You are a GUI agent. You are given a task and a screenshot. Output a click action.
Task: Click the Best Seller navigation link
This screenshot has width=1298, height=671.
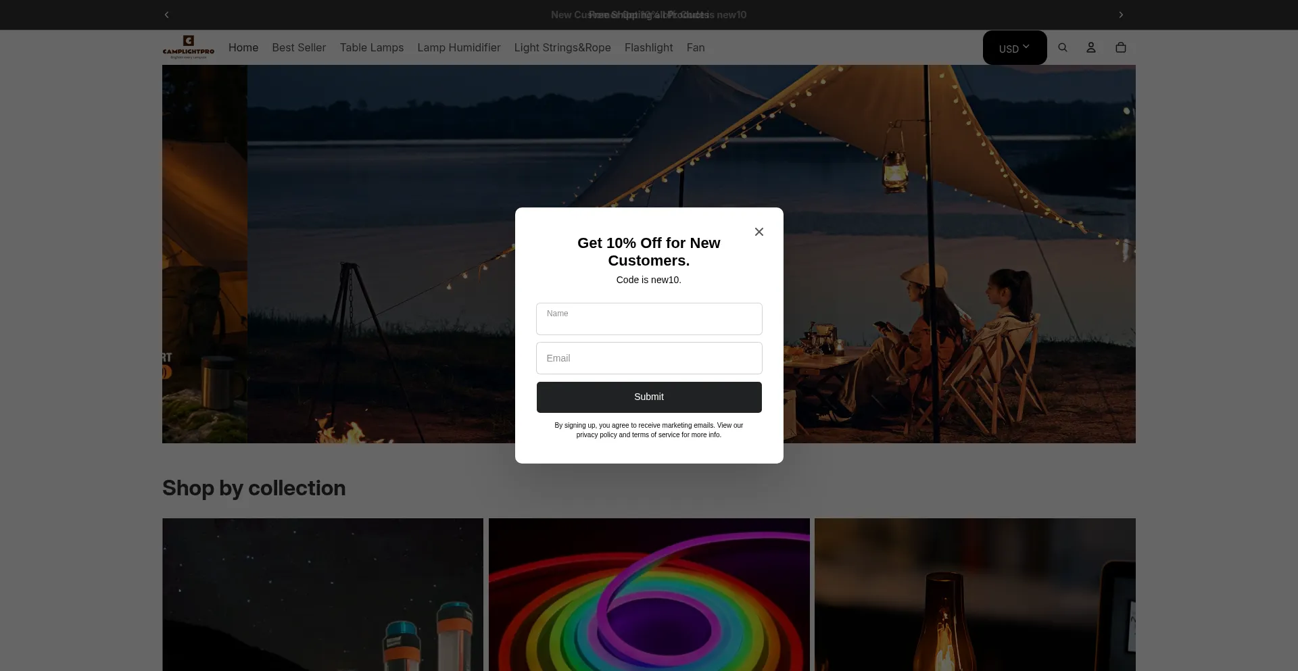[299, 47]
